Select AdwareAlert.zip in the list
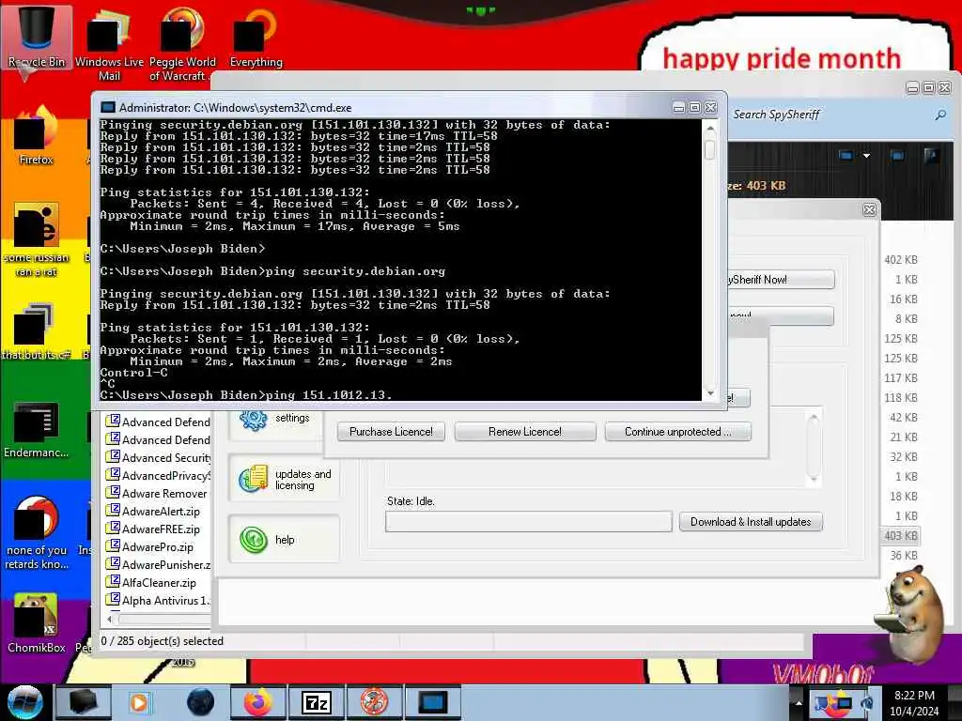This screenshot has height=721, width=962. click(153, 511)
